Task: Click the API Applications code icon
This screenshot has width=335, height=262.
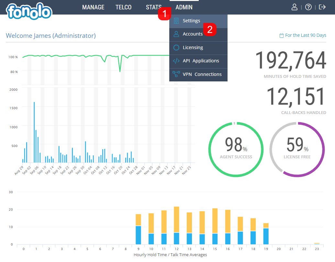Action: (176, 61)
